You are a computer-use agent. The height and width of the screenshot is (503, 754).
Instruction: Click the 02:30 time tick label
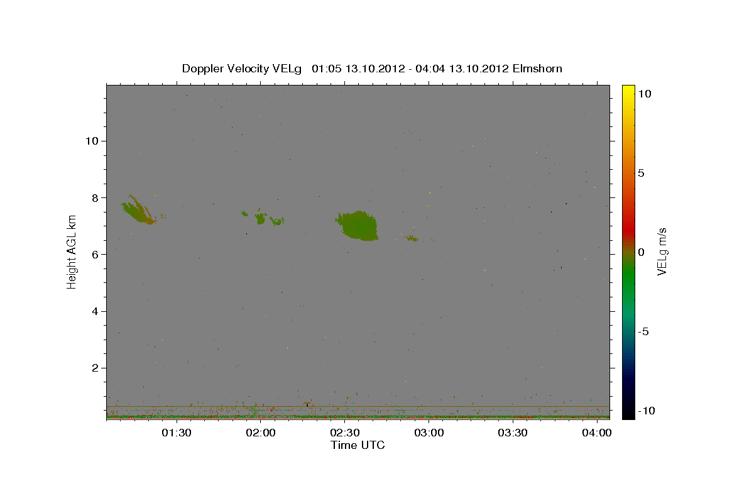344,433
